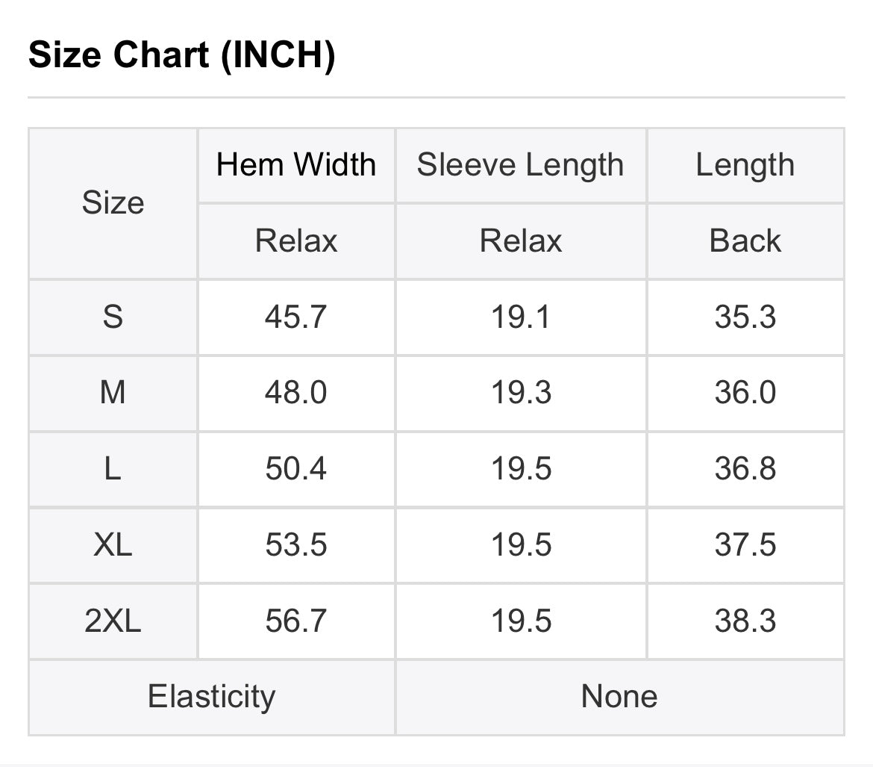
Task: Click hem width value 56.7
Action: coord(295,621)
